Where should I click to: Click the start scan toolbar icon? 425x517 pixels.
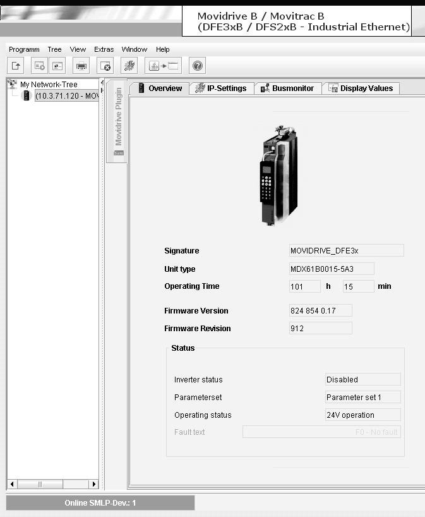tap(39, 66)
